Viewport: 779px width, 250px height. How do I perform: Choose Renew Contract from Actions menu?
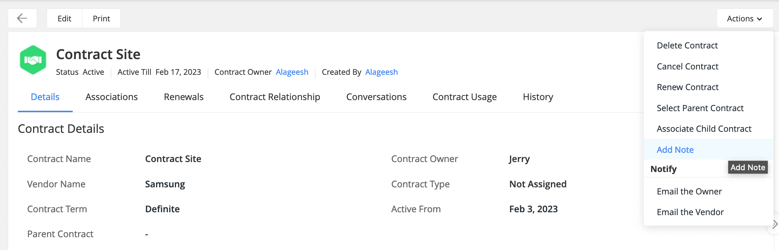pos(687,87)
